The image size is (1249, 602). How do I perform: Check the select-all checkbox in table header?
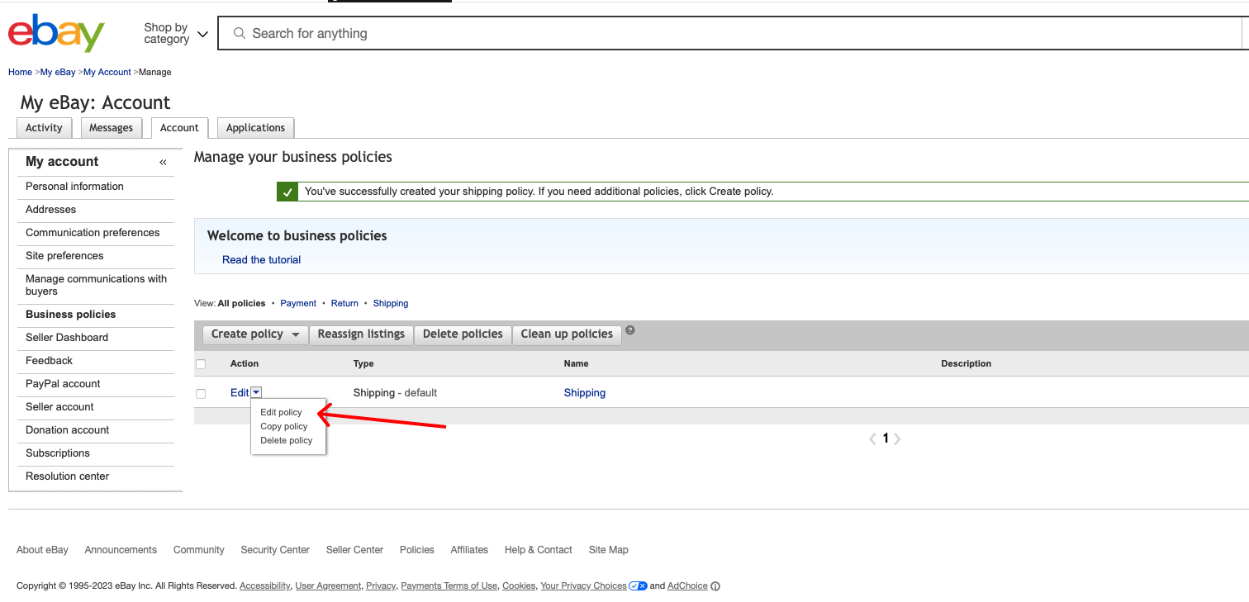(201, 363)
